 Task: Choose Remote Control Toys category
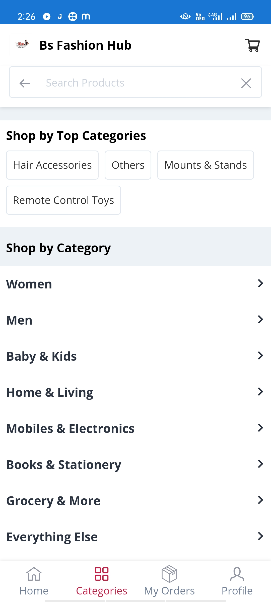click(x=63, y=200)
